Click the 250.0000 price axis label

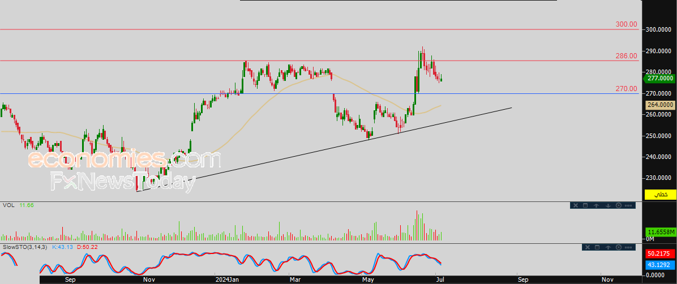659,136
